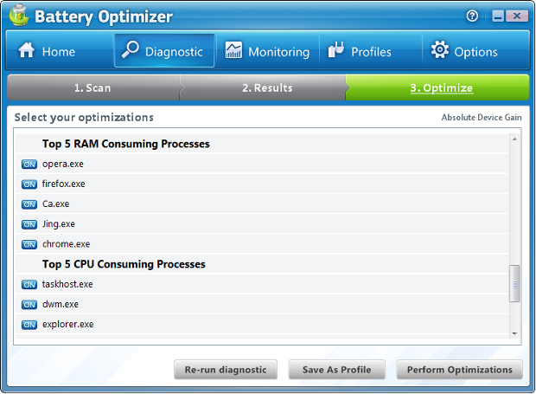Toggle the ON switch for dwm.exe
The width and height of the screenshot is (536, 394).
click(29, 304)
